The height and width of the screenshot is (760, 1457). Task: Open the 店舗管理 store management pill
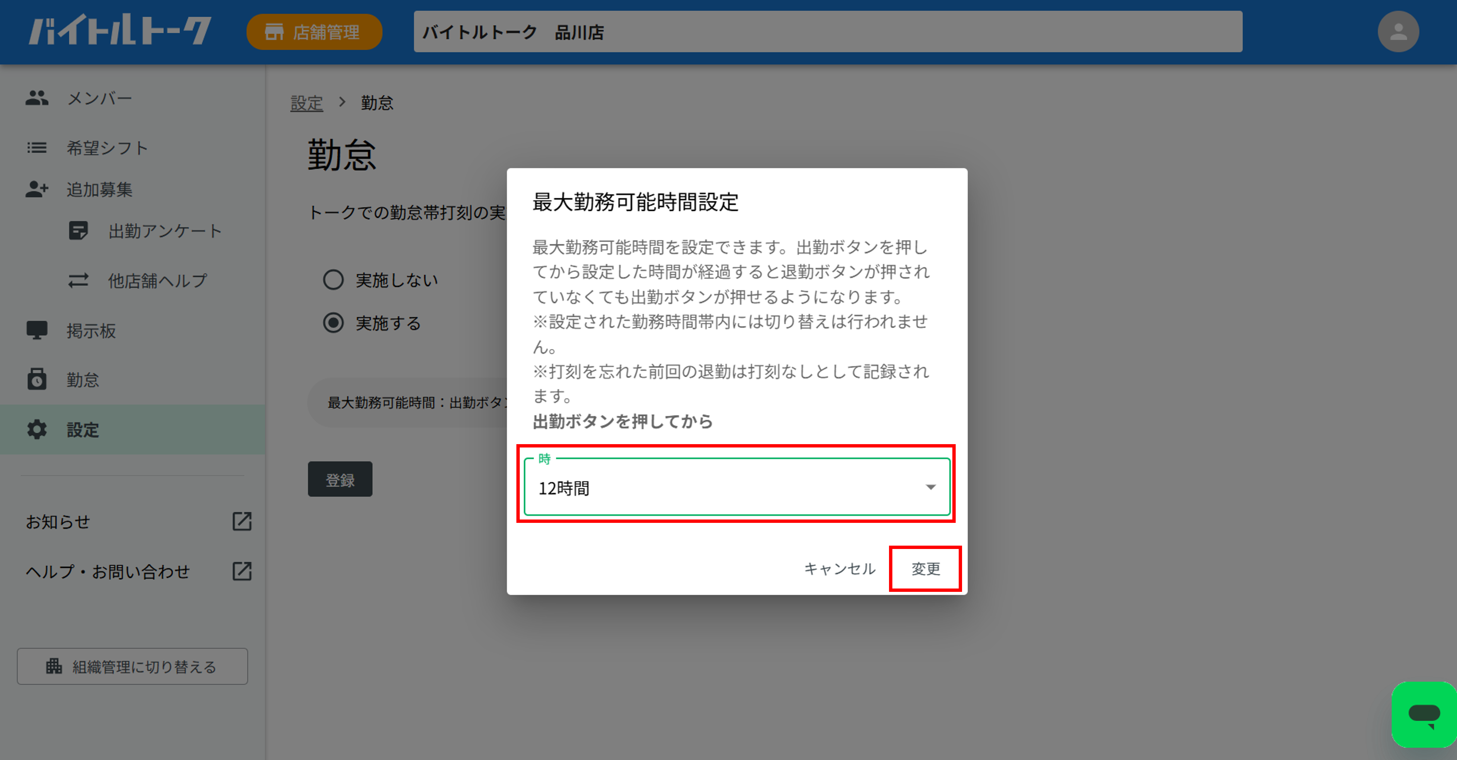click(x=314, y=32)
